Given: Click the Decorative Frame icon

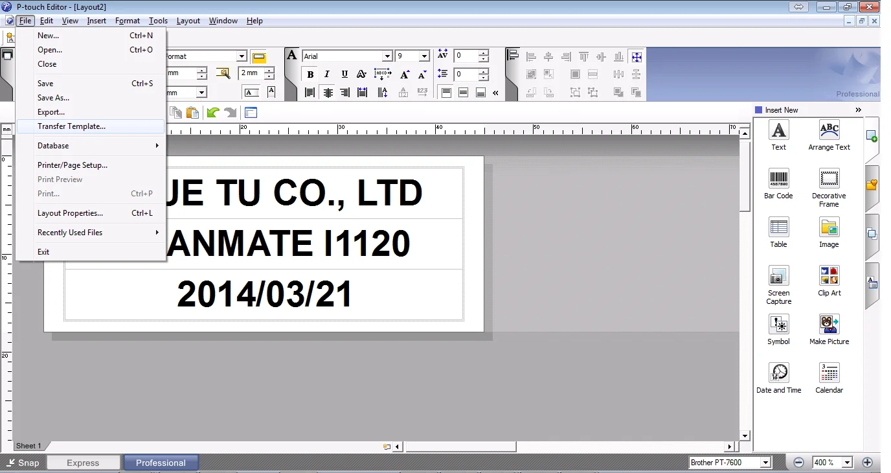Looking at the screenshot, I should tap(829, 179).
